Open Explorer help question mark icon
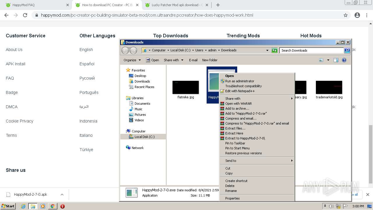Viewport: 373px width, 210px height. pos(344,60)
